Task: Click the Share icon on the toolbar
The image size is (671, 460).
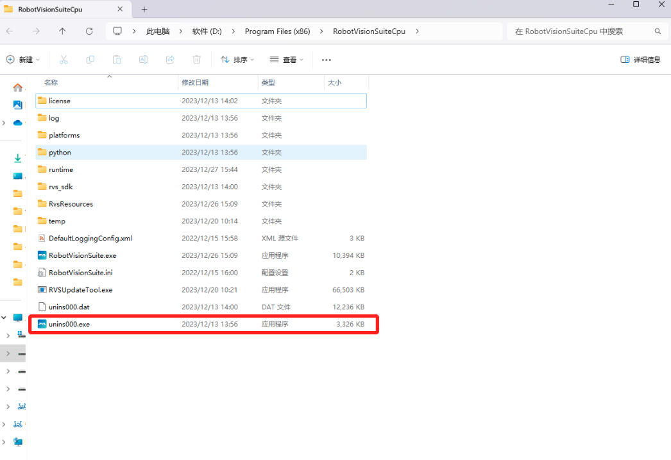Action: 169,60
